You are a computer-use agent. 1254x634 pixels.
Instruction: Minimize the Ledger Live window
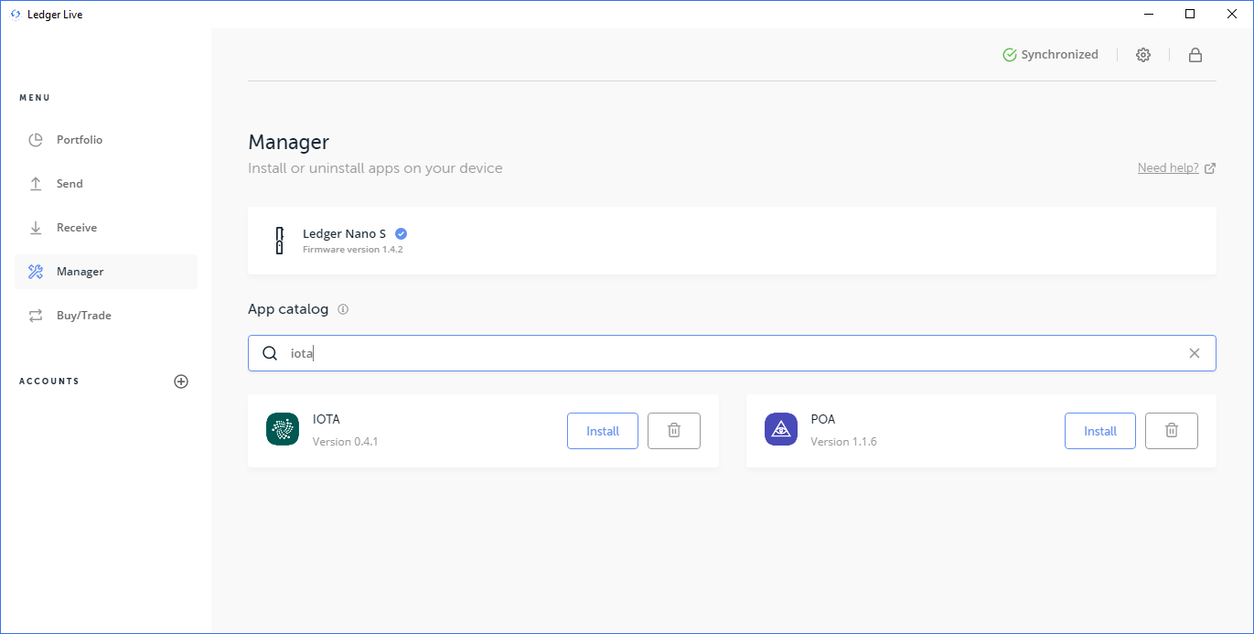pyautogui.click(x=1149, y=14)
